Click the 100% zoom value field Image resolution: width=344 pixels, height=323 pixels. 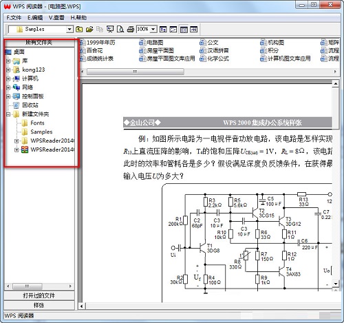143,29
